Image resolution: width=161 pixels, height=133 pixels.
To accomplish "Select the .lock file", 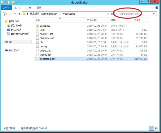I will tap(92, 30).
